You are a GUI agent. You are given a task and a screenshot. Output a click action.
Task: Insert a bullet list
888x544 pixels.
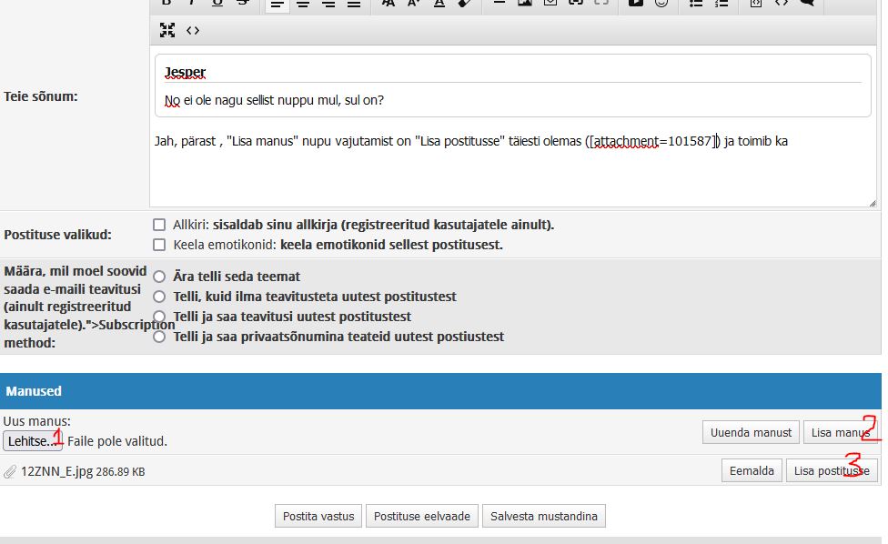(x=696, y=4)
